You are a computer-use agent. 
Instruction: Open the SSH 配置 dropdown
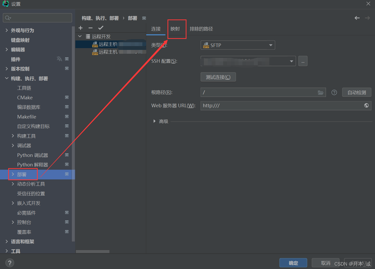[248, 61]
